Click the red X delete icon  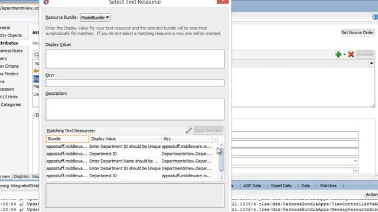[x=351, y=54]
